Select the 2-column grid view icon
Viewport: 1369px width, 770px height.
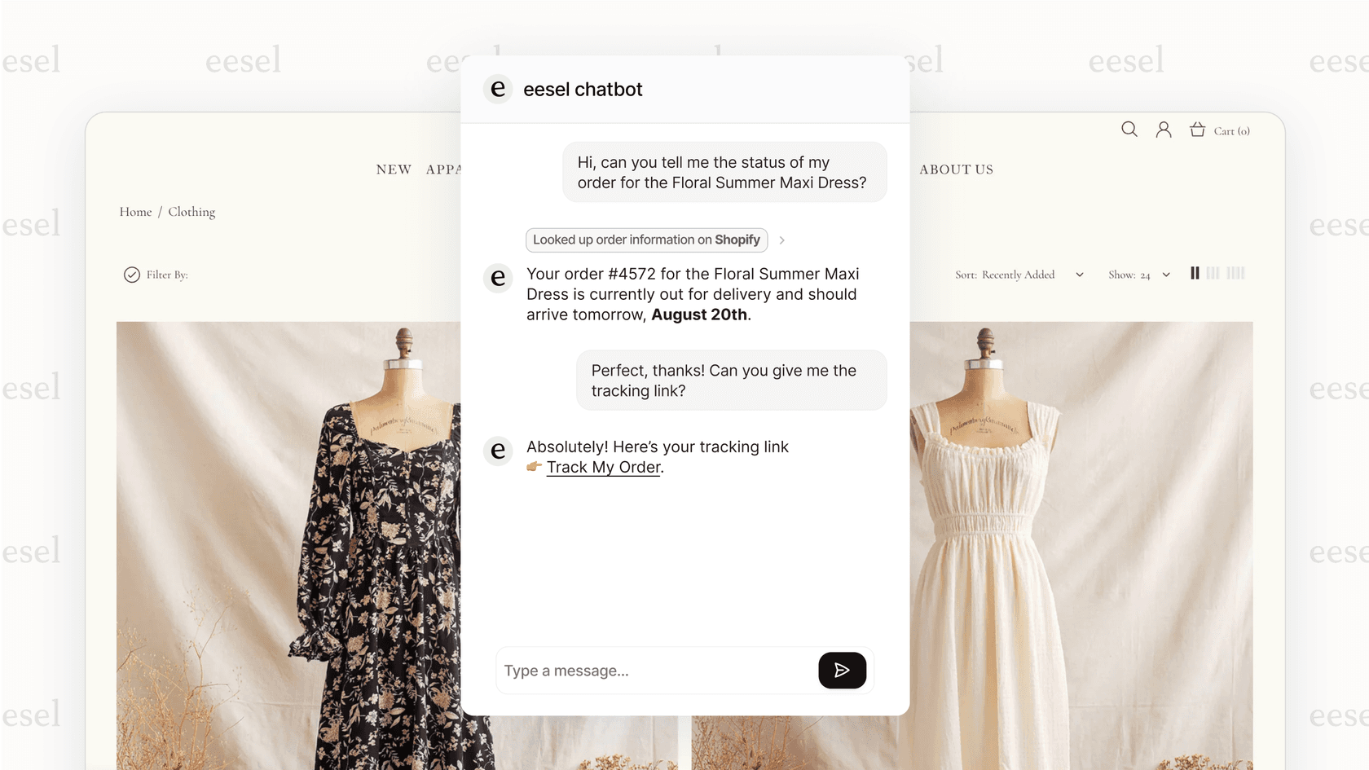pyautogui.click(x=1195, y=273)
